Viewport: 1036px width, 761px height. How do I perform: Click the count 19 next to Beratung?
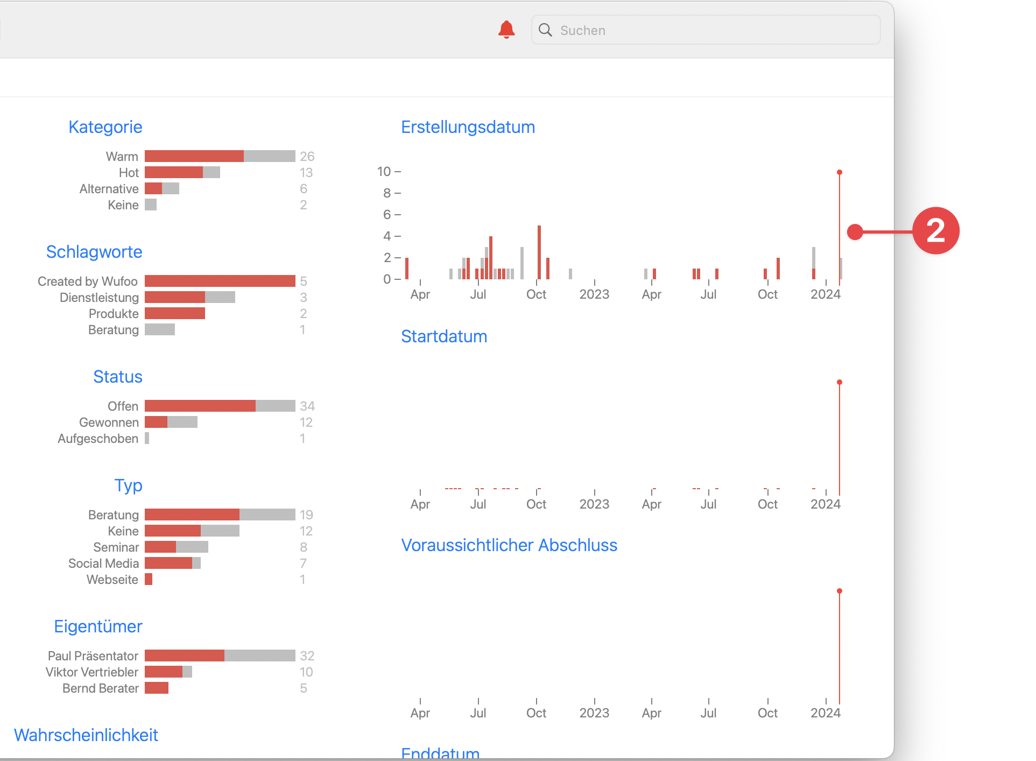click(x=306, y=515)
